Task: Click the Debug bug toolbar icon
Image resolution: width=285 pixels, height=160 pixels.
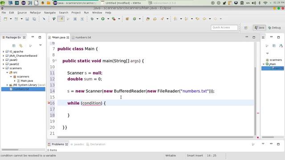Action: pyautogui.click(x=92, y=19)
